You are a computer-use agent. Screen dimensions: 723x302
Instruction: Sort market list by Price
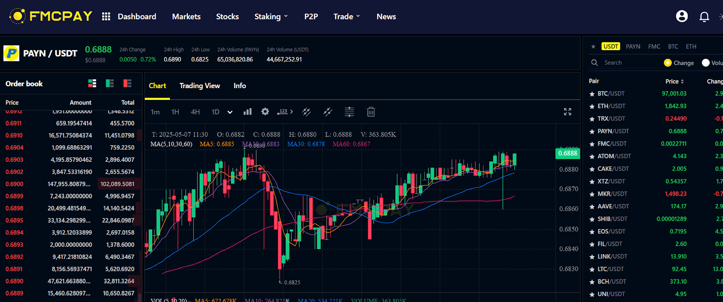[675, 81]
